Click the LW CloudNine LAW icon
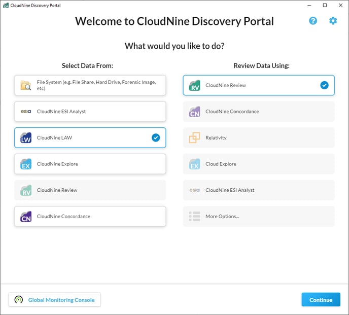The height and width of the screenshot is (315, 349). point(26,137)
